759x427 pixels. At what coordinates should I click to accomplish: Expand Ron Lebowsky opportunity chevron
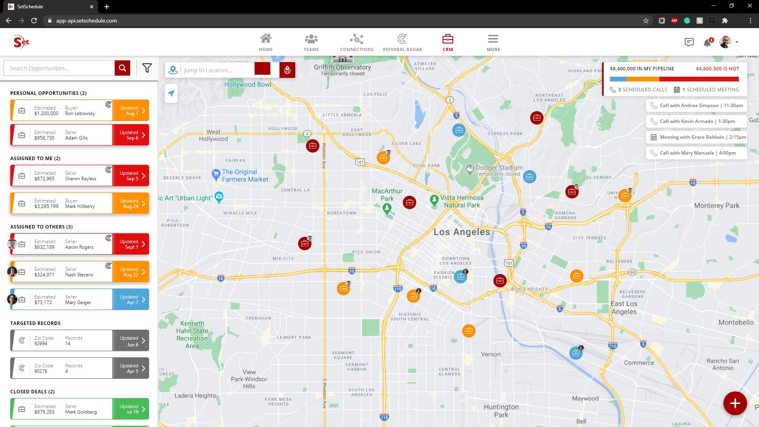click(143, 111)
